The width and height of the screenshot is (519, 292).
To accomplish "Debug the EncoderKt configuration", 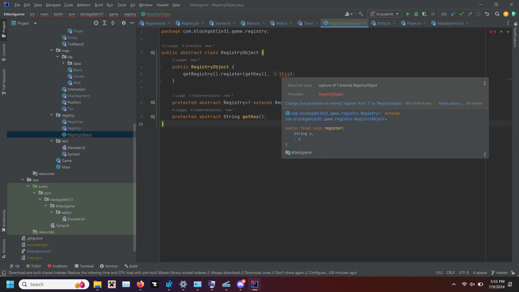I will [416, 14].
